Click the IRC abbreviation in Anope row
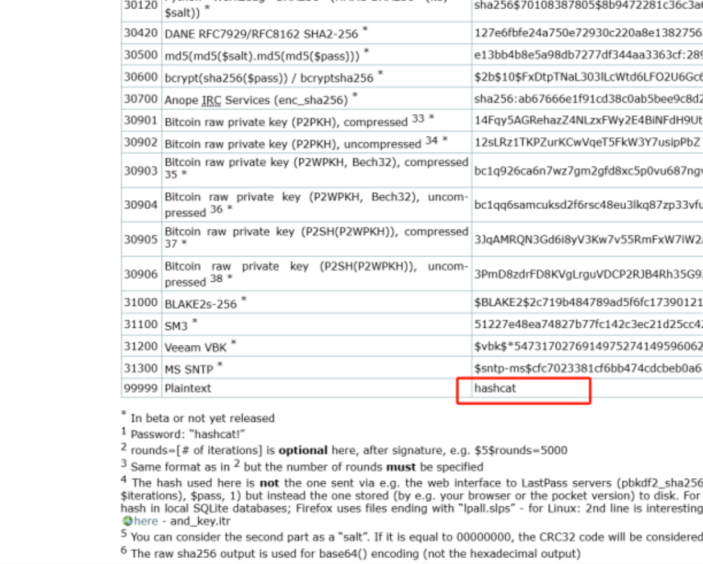The image size is (703, 564). coord(211,100)
